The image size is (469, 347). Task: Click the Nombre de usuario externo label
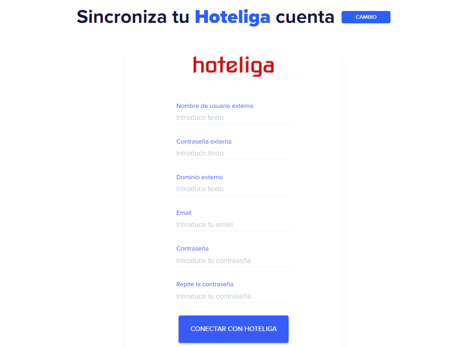coord(215,106)
